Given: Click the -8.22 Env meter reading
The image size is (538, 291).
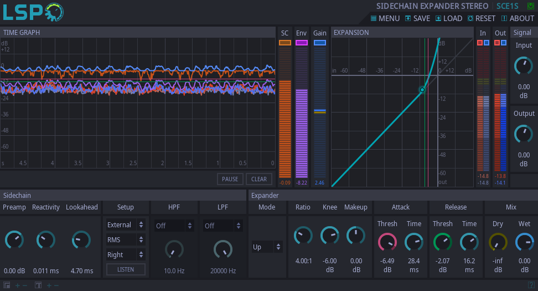Looking at the screenshot, I should coord(302,183).
